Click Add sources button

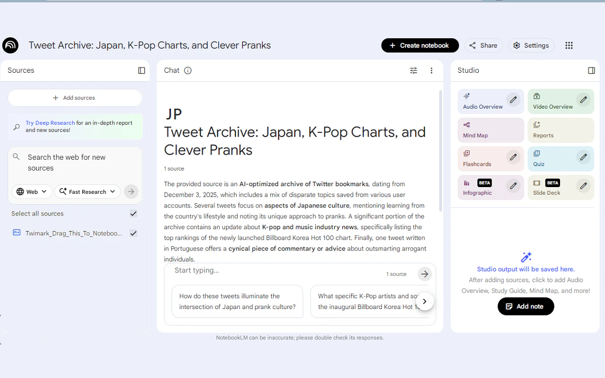pos(75,98)
